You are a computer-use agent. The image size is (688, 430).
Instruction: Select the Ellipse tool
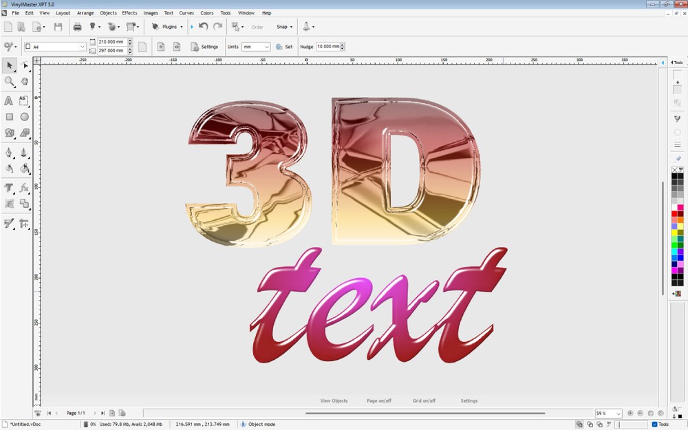(24, 117)
